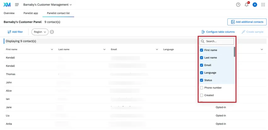
Task: Open the app switcher grid icon
Action: coord(263,5)
